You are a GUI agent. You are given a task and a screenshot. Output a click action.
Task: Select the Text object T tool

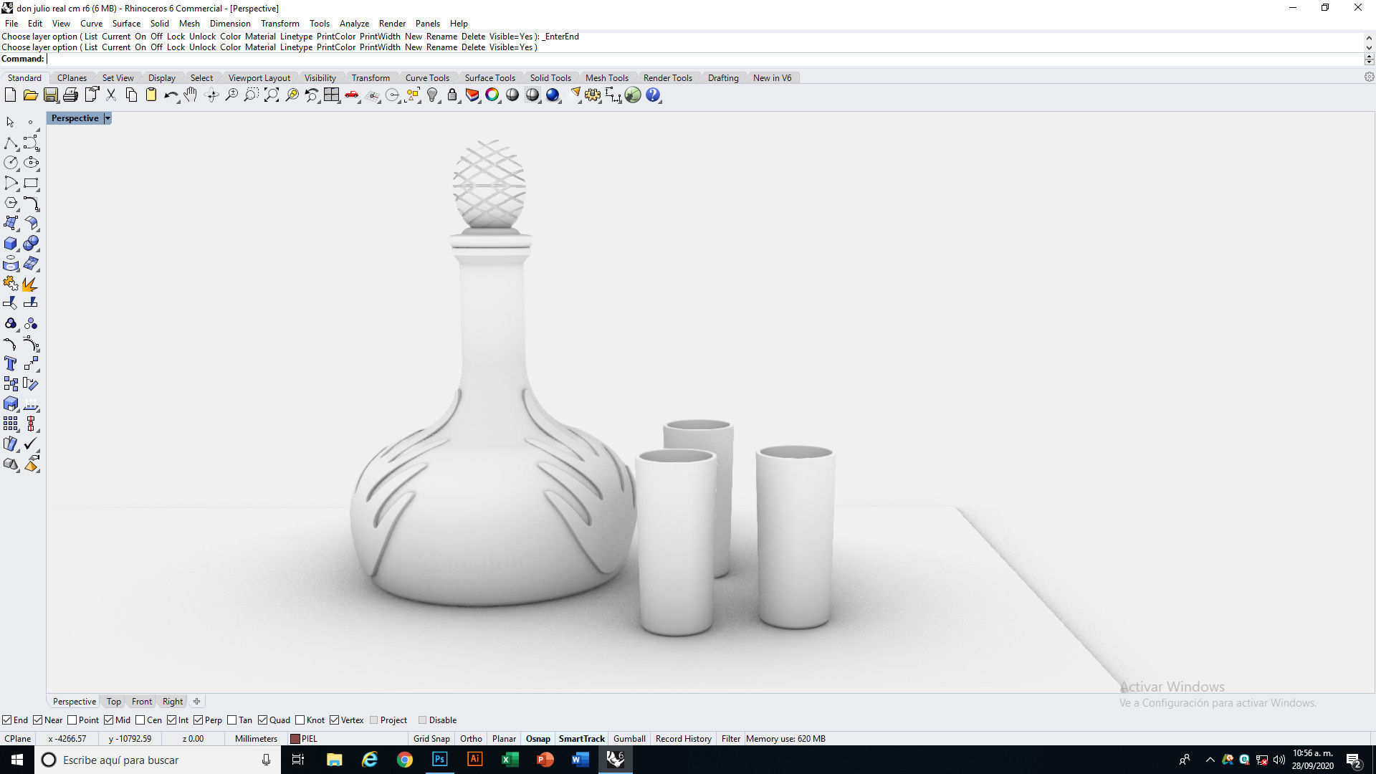pos(10,364)
